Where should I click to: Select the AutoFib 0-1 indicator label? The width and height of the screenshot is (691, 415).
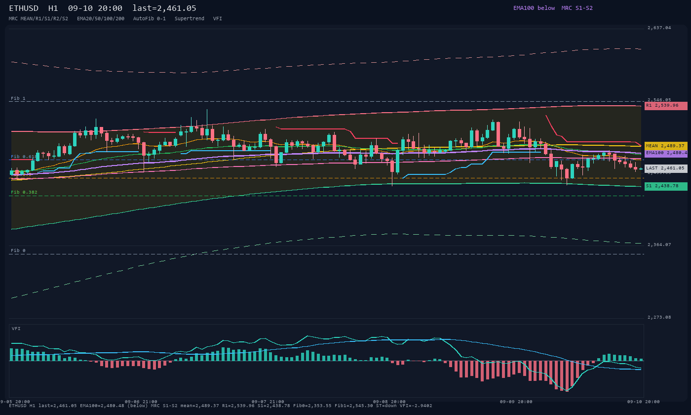point(150,18)
